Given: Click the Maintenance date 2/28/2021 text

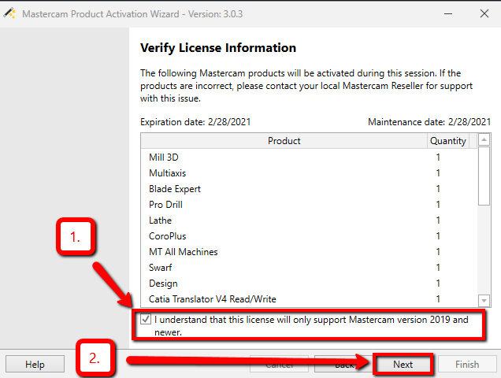Looking at the screenshot, I should [429, 122].
